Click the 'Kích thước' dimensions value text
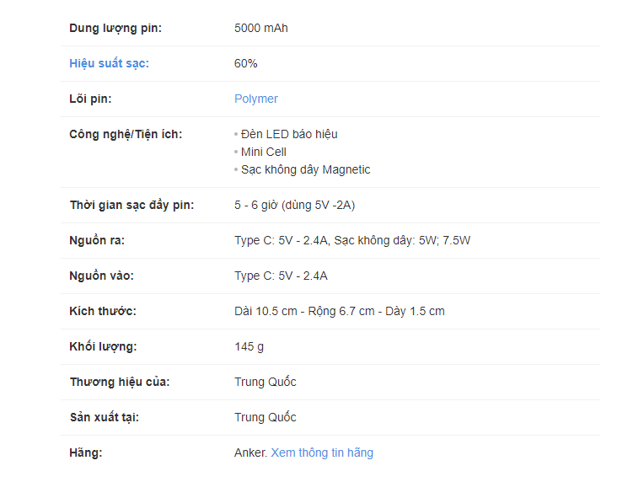The height and width of the screenshot is (498, 617). (339, 311)
